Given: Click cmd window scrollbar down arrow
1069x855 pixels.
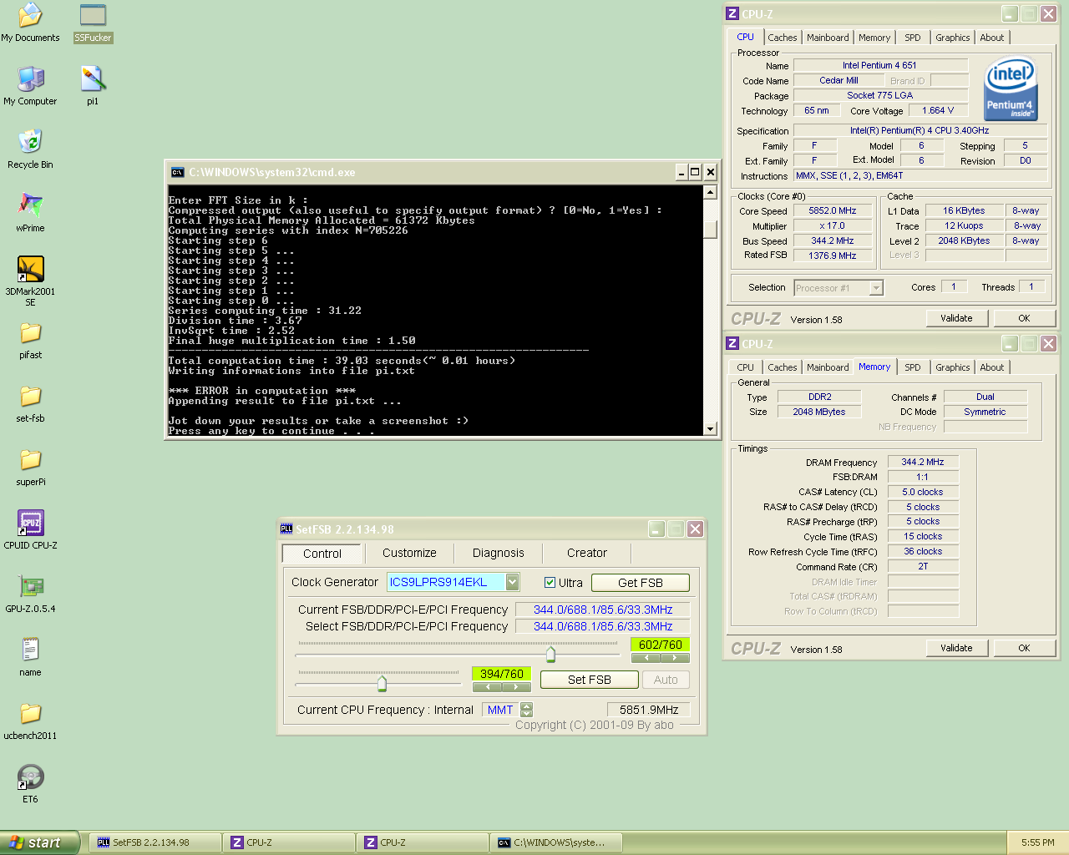Looking at the screenshot, I should pos(710,429).
